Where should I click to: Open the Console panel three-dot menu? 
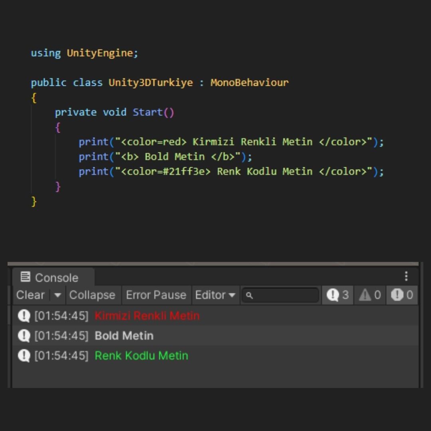point(406,276)
